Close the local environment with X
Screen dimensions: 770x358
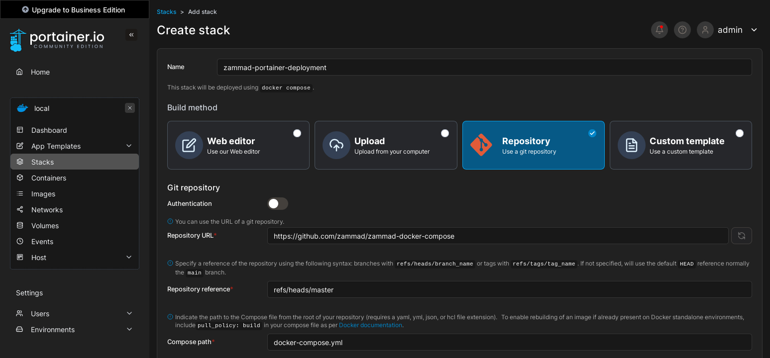(130, 108)
